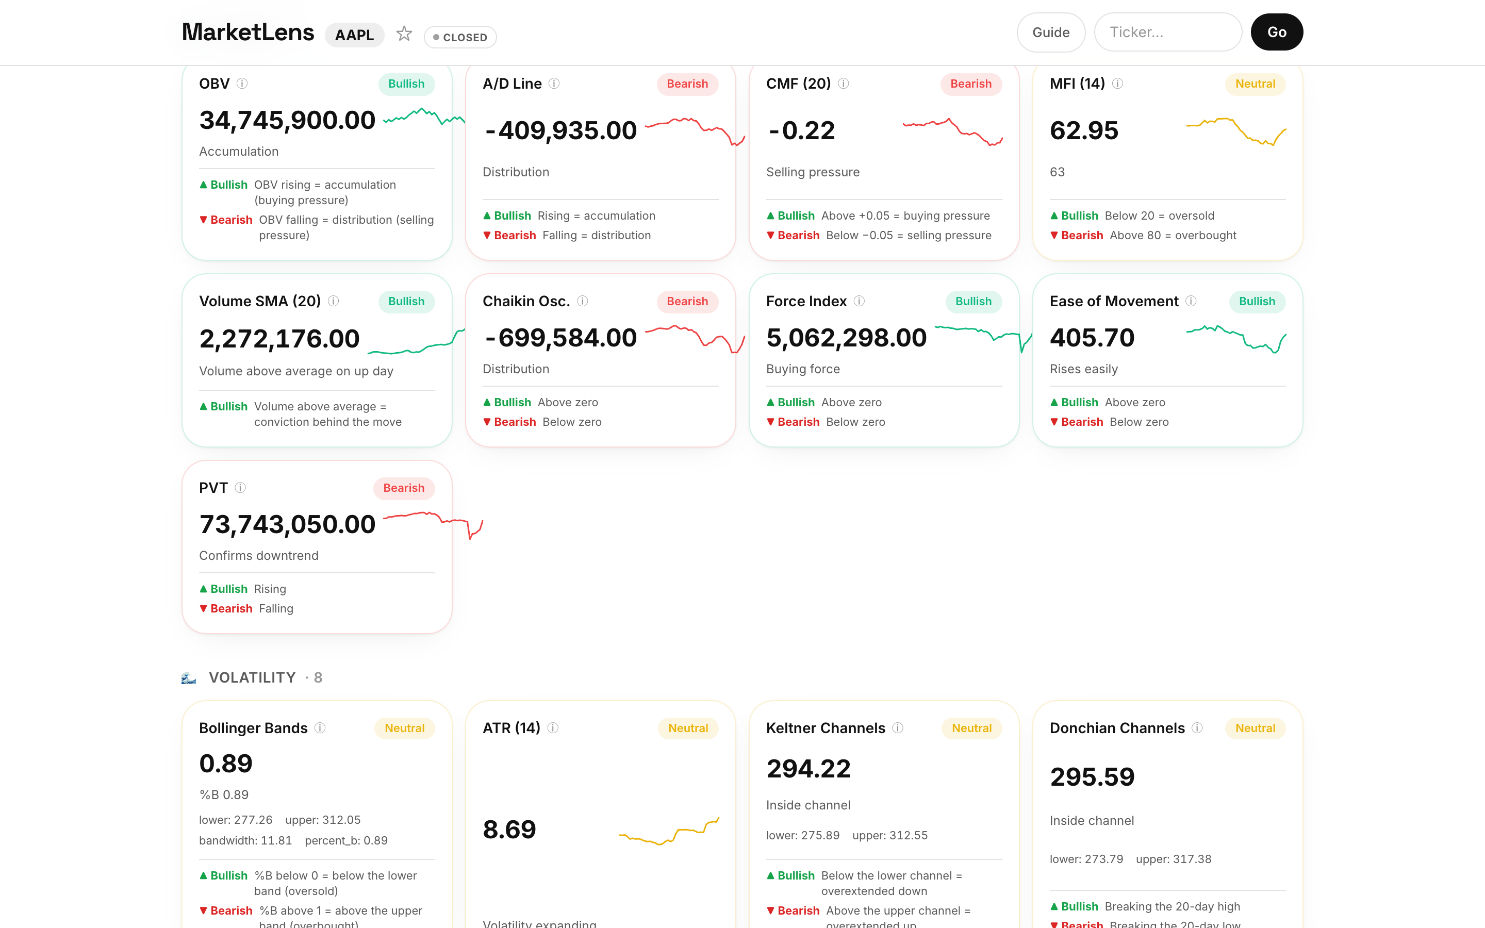Click the MFI value 62.95

point(1084,131)
